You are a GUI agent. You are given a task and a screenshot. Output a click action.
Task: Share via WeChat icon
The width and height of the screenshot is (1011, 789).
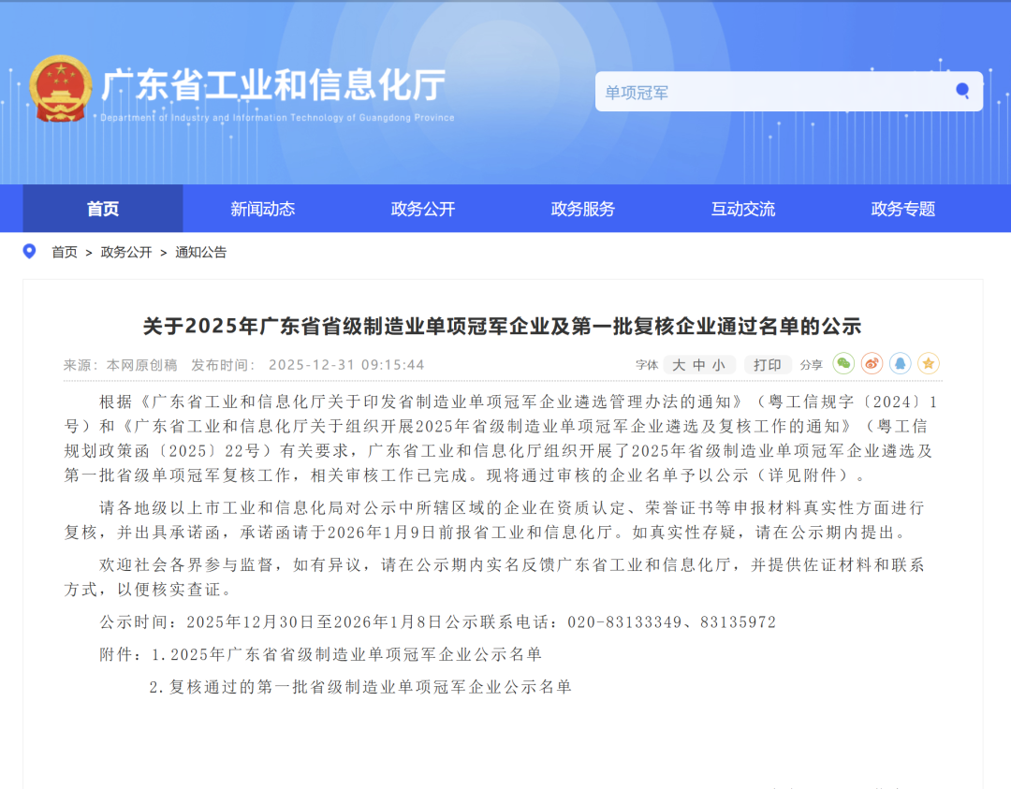pyautogui.click(x=843, y=364)
